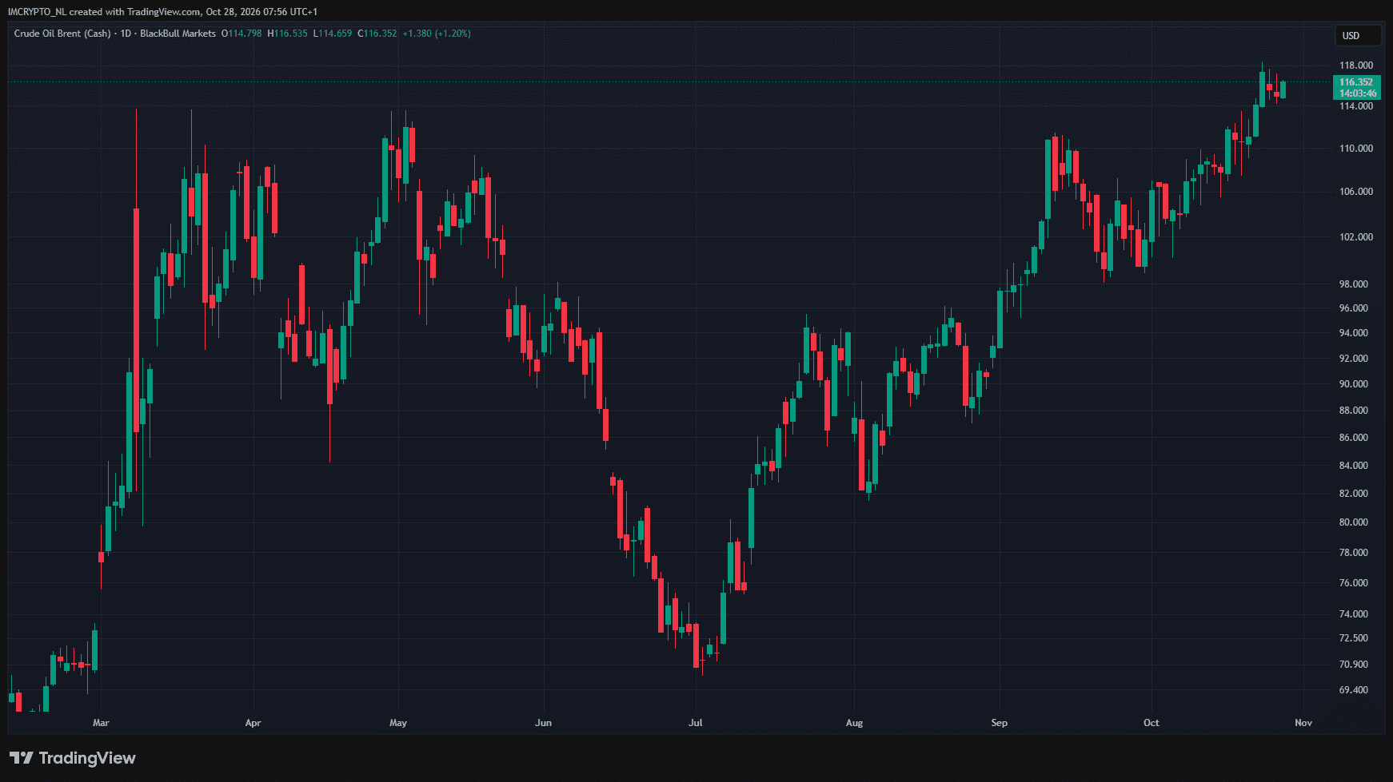Screen dimensions: 1393x782
Task: Click the 76.000 price axis label
Action: click(x=1354, y=583)
